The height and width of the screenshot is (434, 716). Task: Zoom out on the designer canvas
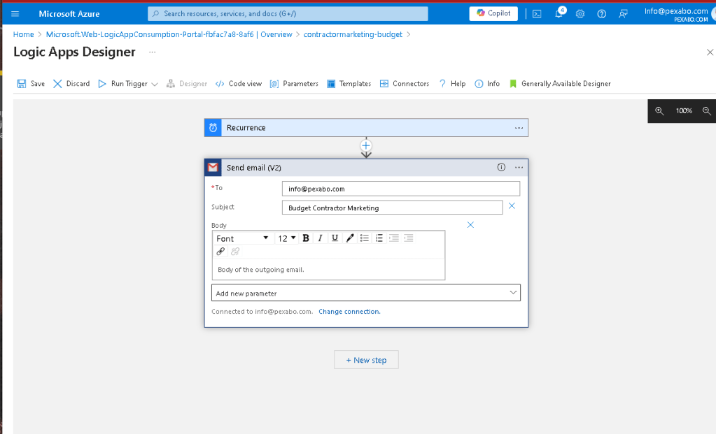pos(706,111)
